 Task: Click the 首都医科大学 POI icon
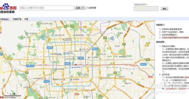pyautogui.click(x=64, y=79)
